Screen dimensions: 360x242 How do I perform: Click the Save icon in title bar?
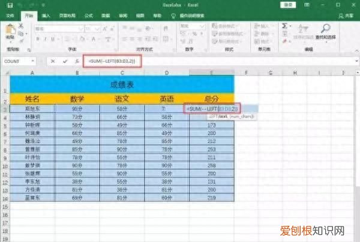10,5
